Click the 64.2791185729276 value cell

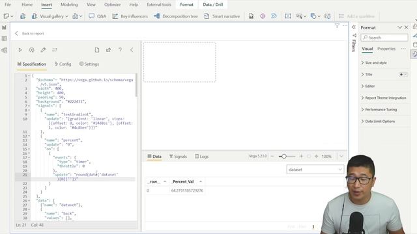point(187,190)
